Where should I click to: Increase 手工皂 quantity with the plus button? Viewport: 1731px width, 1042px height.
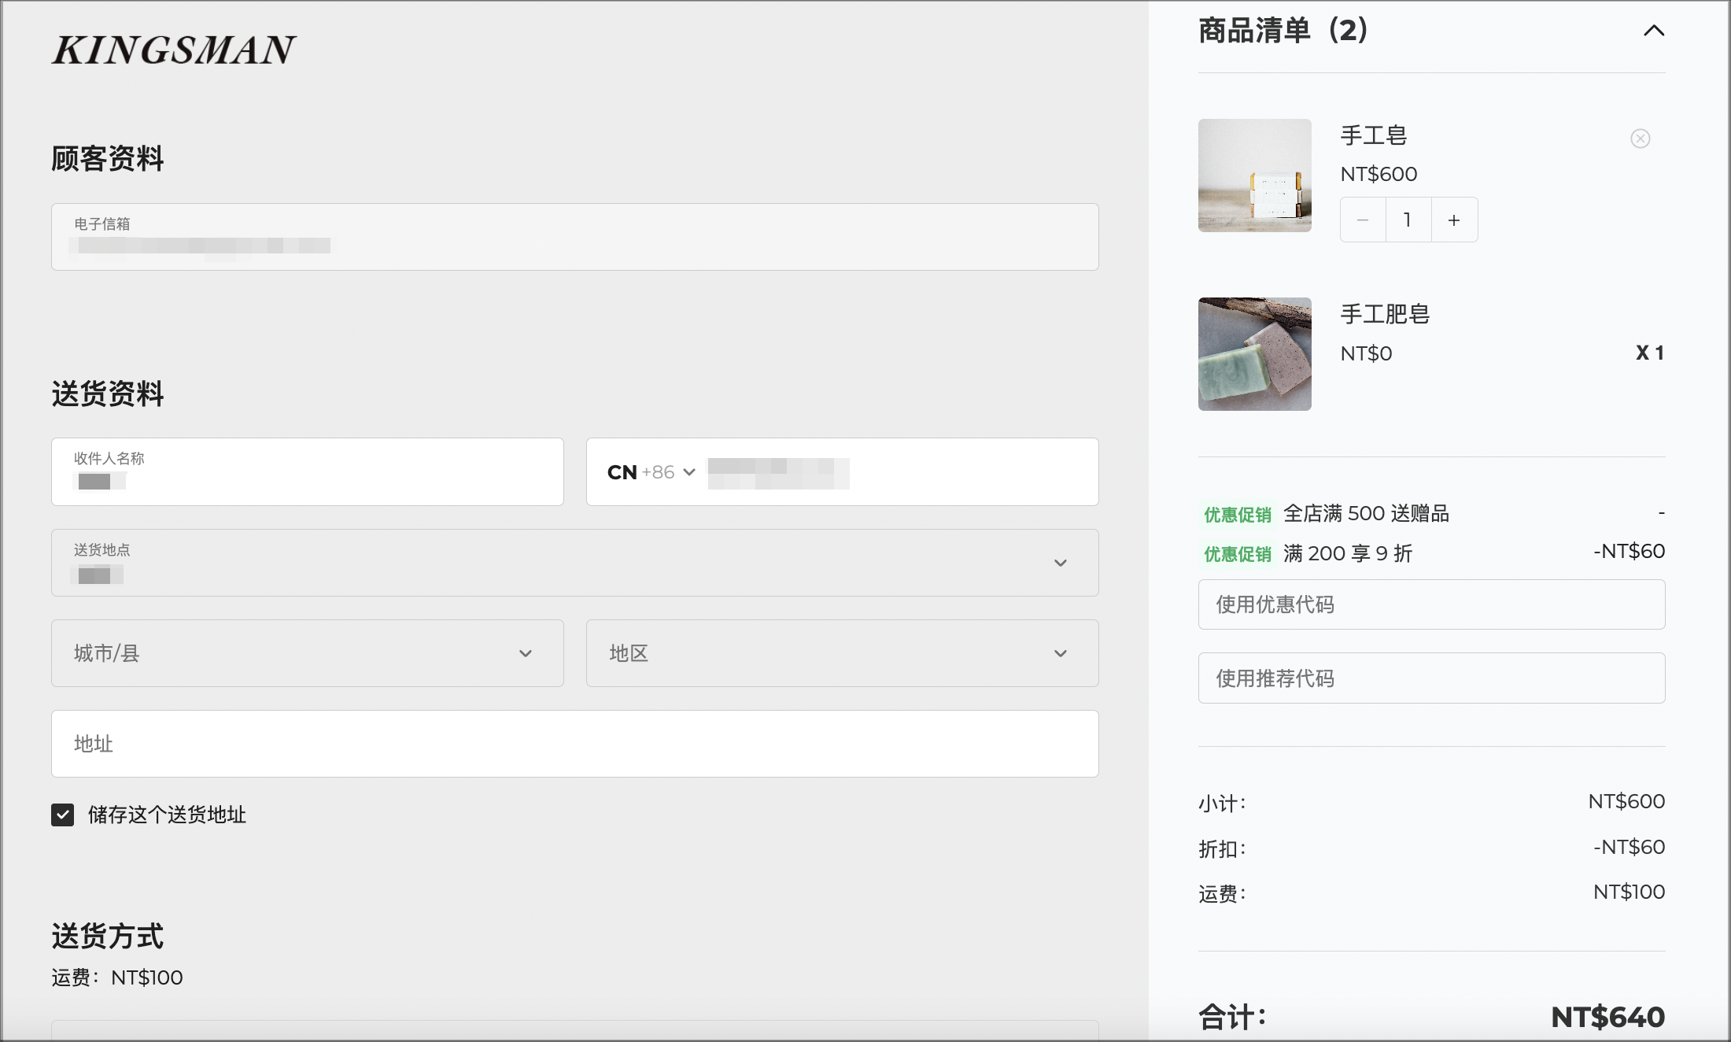click(1454, 220)
